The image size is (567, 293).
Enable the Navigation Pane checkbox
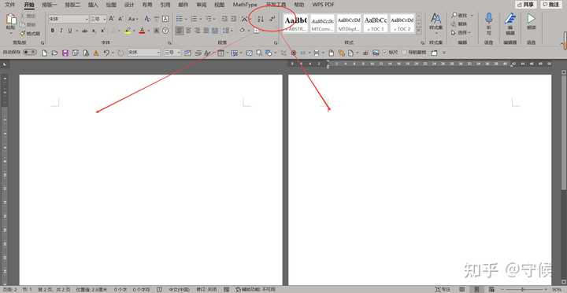[x=405, y=53]
